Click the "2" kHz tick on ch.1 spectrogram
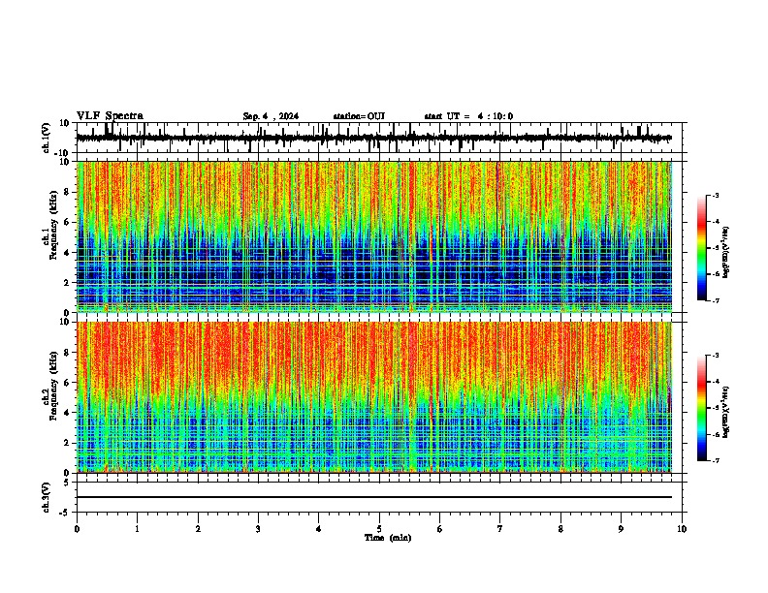This screenshot has height=593, width=768. (68, 282)
